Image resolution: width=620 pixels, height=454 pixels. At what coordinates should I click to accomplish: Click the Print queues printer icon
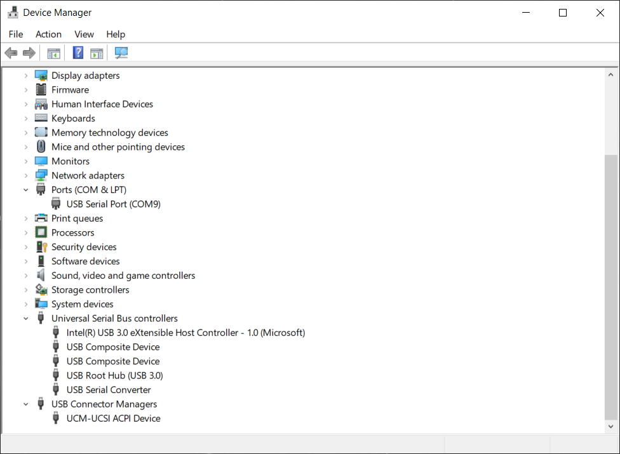(x=41, y=218)
